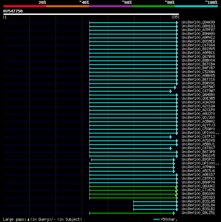
Task: Open UniRef100_C5Z6N4 entry
Action: tap(198, 72)
